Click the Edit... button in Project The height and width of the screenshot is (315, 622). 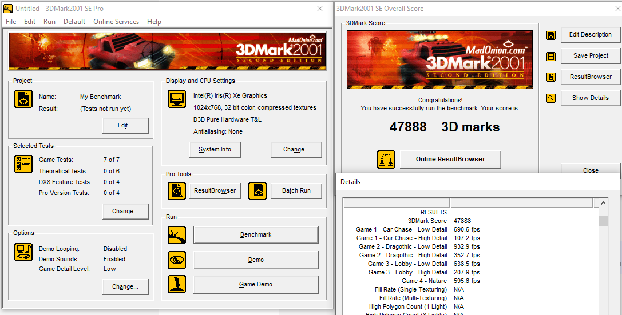[125, 126]
